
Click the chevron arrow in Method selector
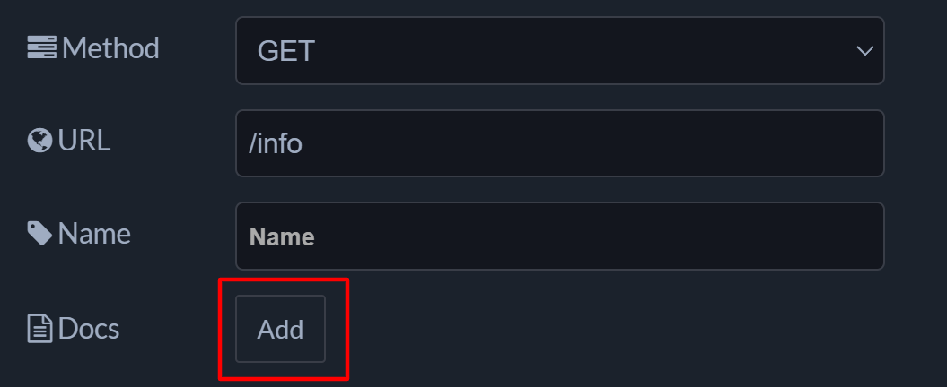click(864, 51)
